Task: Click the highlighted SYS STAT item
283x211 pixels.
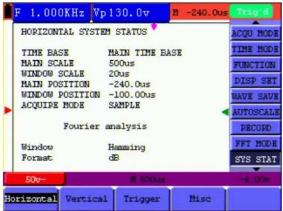Action: pos(255,159)
